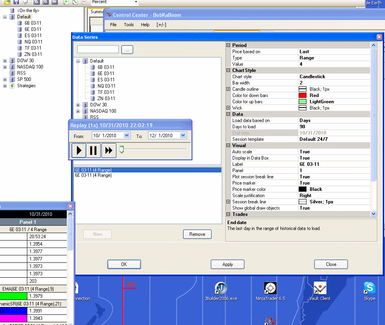Select ES 03-11 in Data Series dialog tree
385x325 pixels.
coord(106,80)
